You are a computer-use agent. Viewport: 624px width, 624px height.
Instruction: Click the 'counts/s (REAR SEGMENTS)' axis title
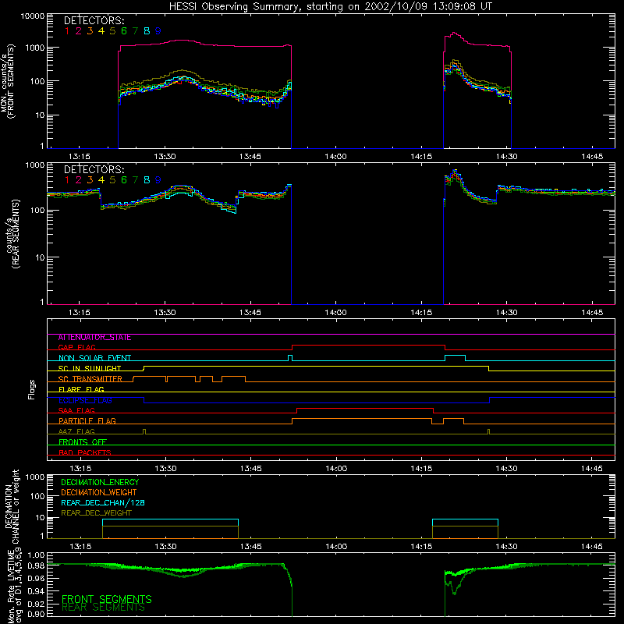[x=12, y=234]
